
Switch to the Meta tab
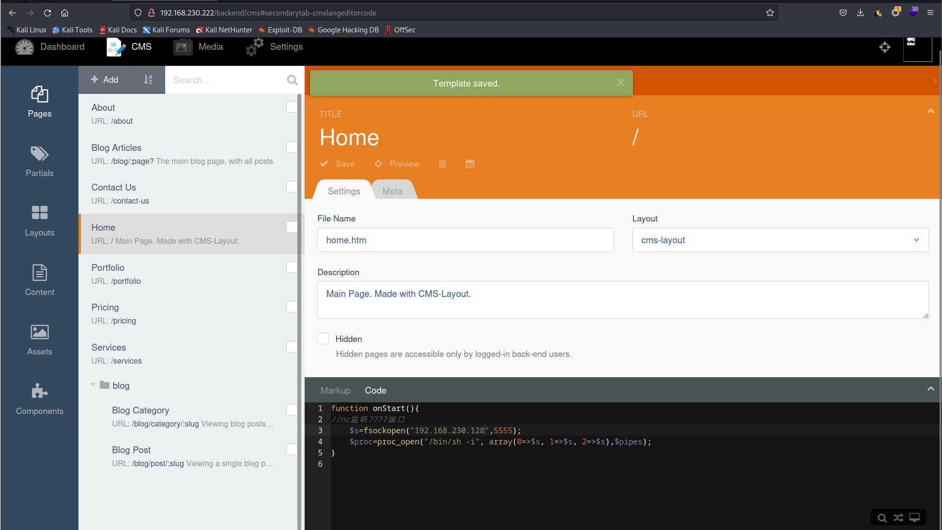[392, 191]
